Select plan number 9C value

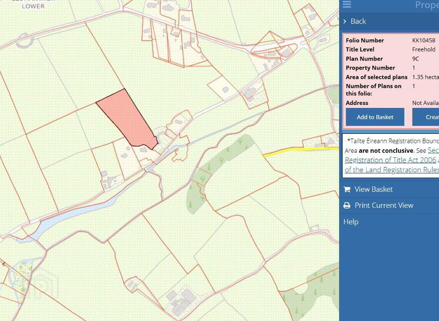point(416,59)
